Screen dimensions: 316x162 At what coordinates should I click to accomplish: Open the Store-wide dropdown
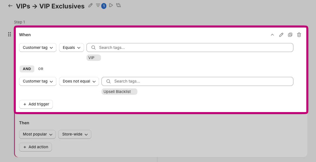click(75, 134)
